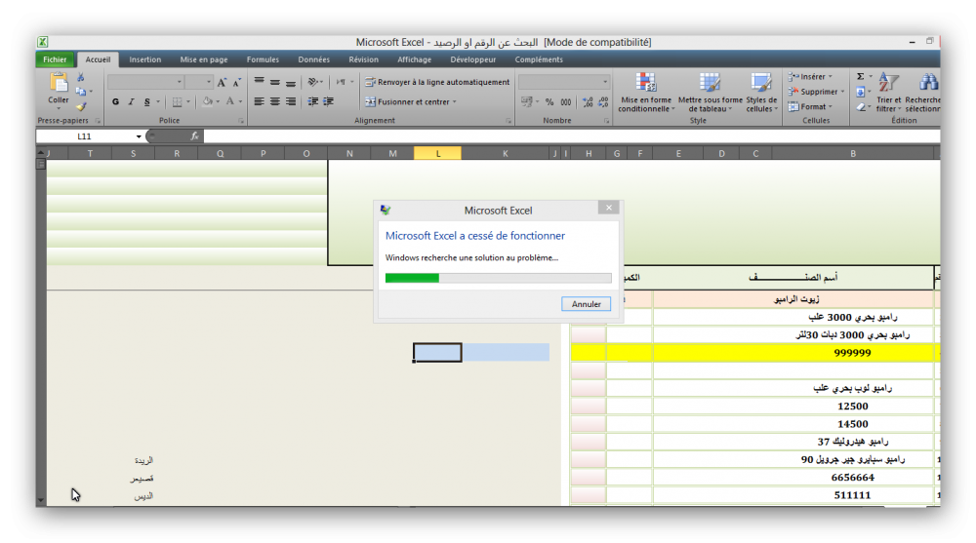This screenshot has height=543, width=976.
Task: Click the font color A icon
Action: pos(230,101)
